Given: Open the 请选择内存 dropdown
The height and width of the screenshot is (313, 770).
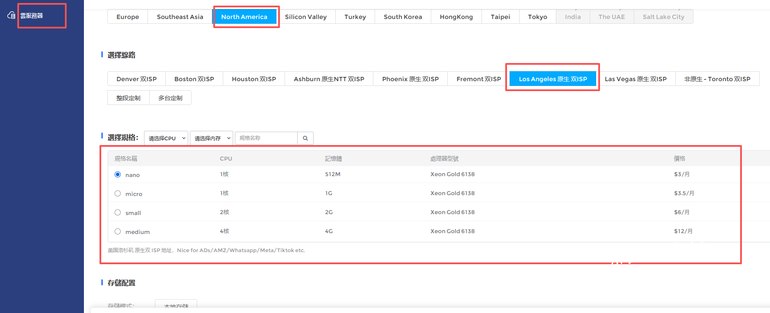Looking at the screenshot, I should [212, 138].
